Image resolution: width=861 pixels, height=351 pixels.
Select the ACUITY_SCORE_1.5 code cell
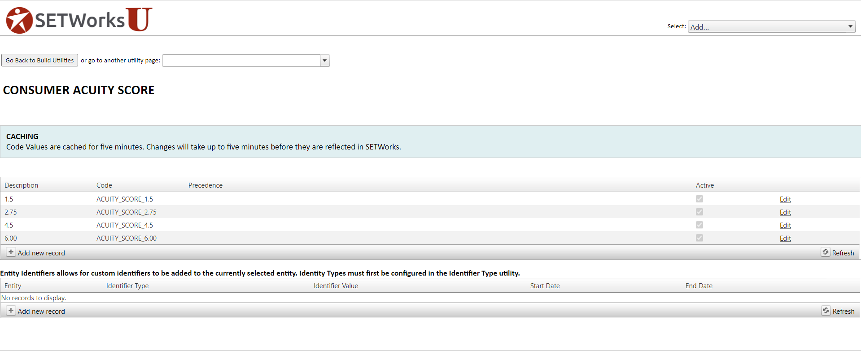[125, 199]
